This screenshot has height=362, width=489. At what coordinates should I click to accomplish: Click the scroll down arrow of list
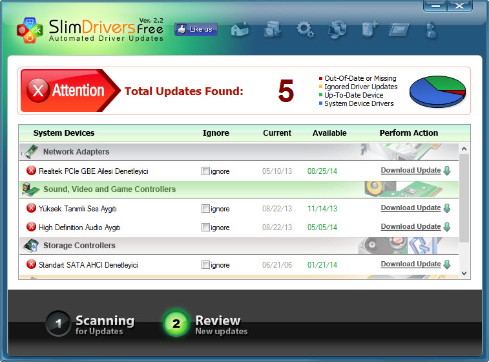tap(464, 273)
